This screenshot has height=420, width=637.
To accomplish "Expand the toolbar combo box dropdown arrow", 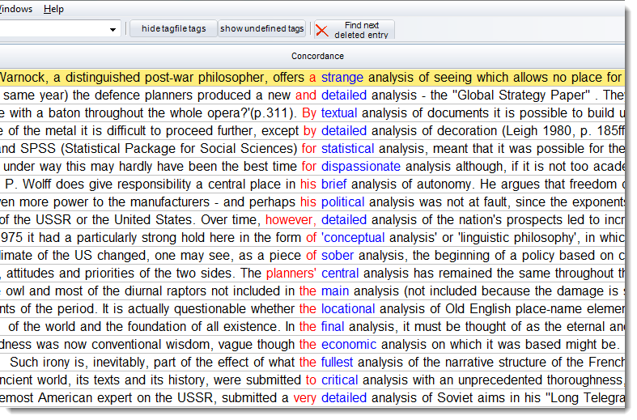I will [x=113, y=29].
